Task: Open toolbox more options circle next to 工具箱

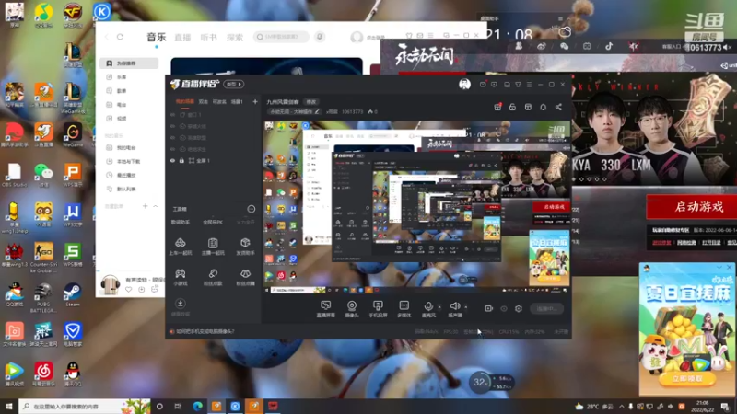Action: pos(252,209)
